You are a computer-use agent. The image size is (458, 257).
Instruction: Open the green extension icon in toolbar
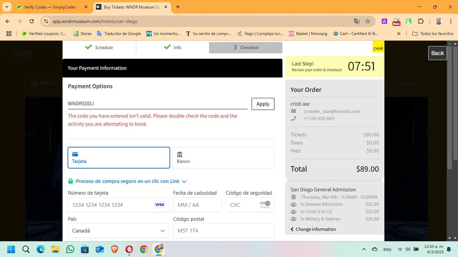point(409,21)
